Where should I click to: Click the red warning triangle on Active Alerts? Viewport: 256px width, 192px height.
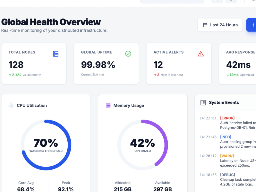201,54
